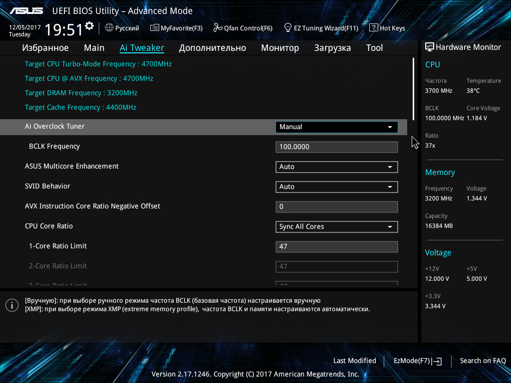Click the Voltage heading in Hardware Monitor
The image size is (511, 383).
point(438,252)
